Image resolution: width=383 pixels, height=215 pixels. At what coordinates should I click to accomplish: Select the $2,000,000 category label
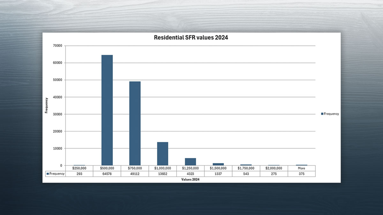[274, 168]
